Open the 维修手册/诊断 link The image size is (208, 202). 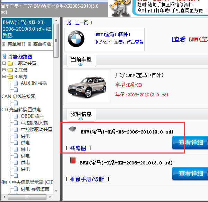(87, 179)
